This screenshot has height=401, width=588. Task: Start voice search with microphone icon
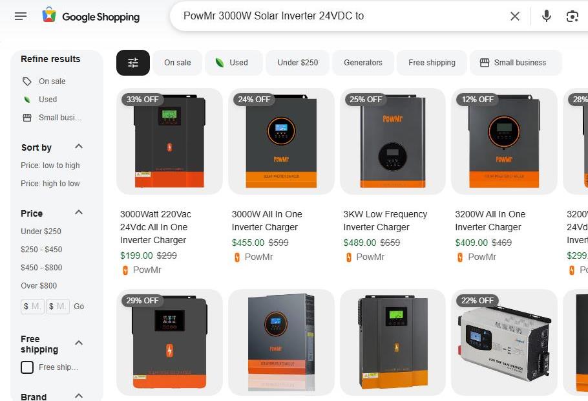click(x=547, y=16)
